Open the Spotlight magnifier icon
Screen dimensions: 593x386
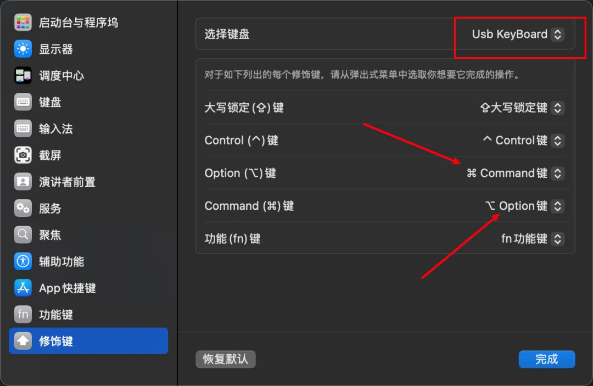click(x=23, y=235)
